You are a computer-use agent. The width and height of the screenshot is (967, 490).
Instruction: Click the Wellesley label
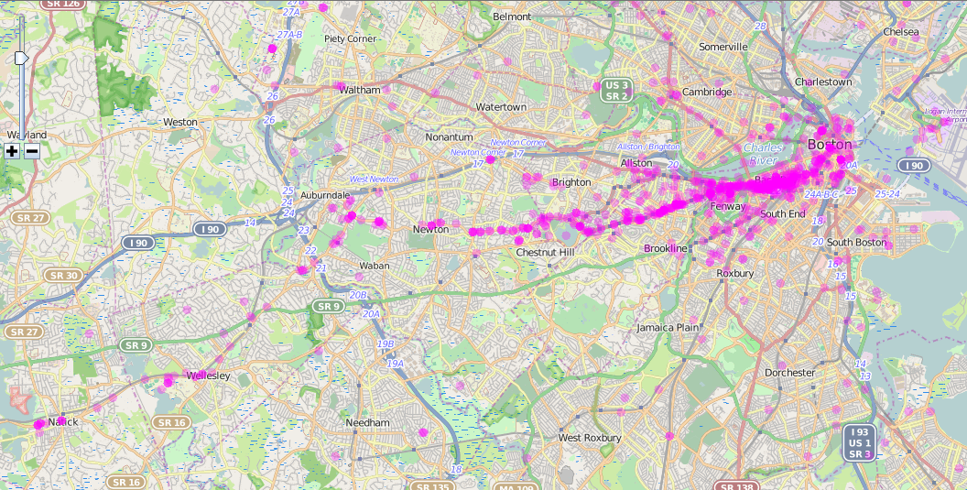pos(208,376)
